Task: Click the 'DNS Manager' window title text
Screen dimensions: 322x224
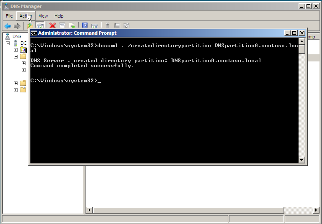Action: tap(26, 6)
